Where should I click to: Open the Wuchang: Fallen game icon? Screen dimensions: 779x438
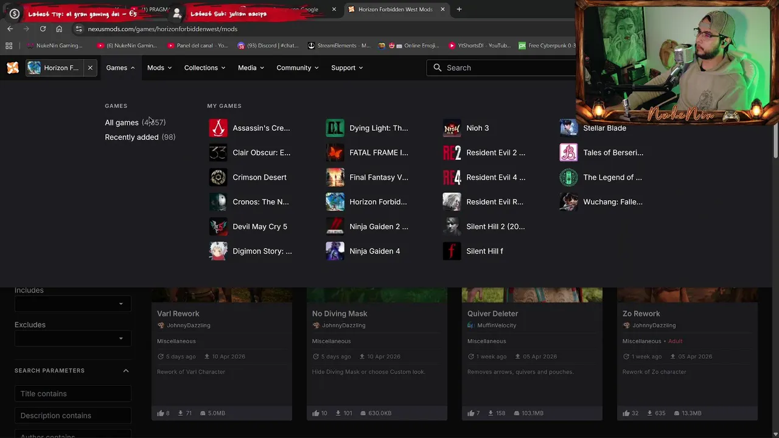coord(568,202)
